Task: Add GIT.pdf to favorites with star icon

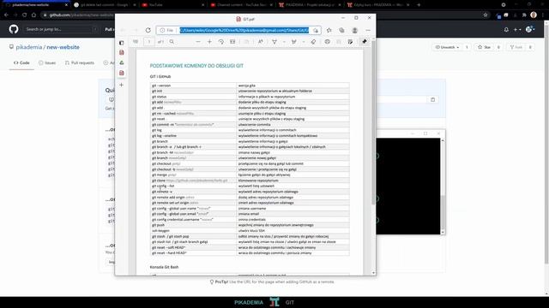Action: (329, 31)
